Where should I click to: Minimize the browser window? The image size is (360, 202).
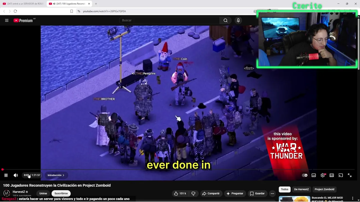[338, 4]
